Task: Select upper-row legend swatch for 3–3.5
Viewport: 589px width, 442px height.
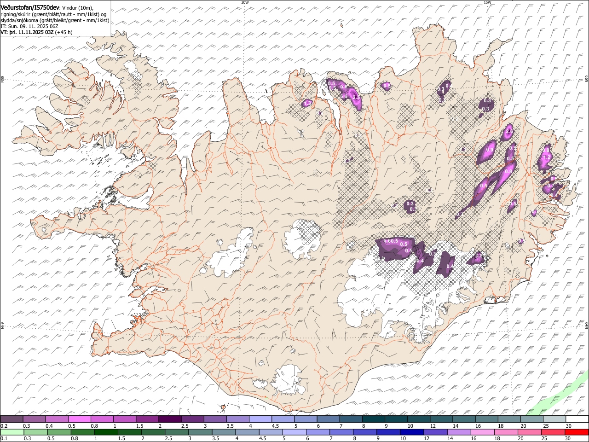Action: (x=215, y=419)
